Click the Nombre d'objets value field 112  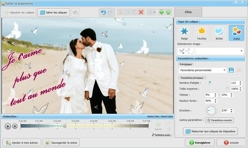(235, 83)
